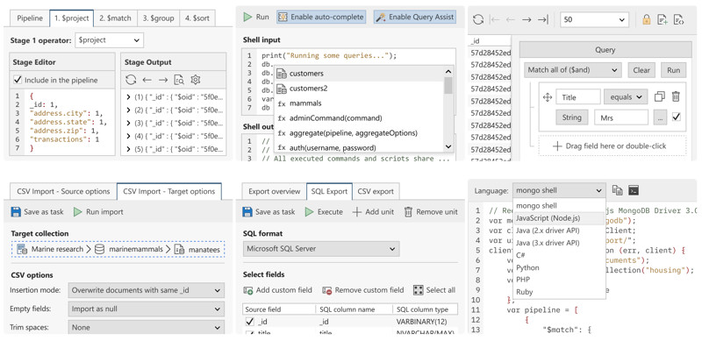Open the SQL format dropdown

[x=321, y=248]
